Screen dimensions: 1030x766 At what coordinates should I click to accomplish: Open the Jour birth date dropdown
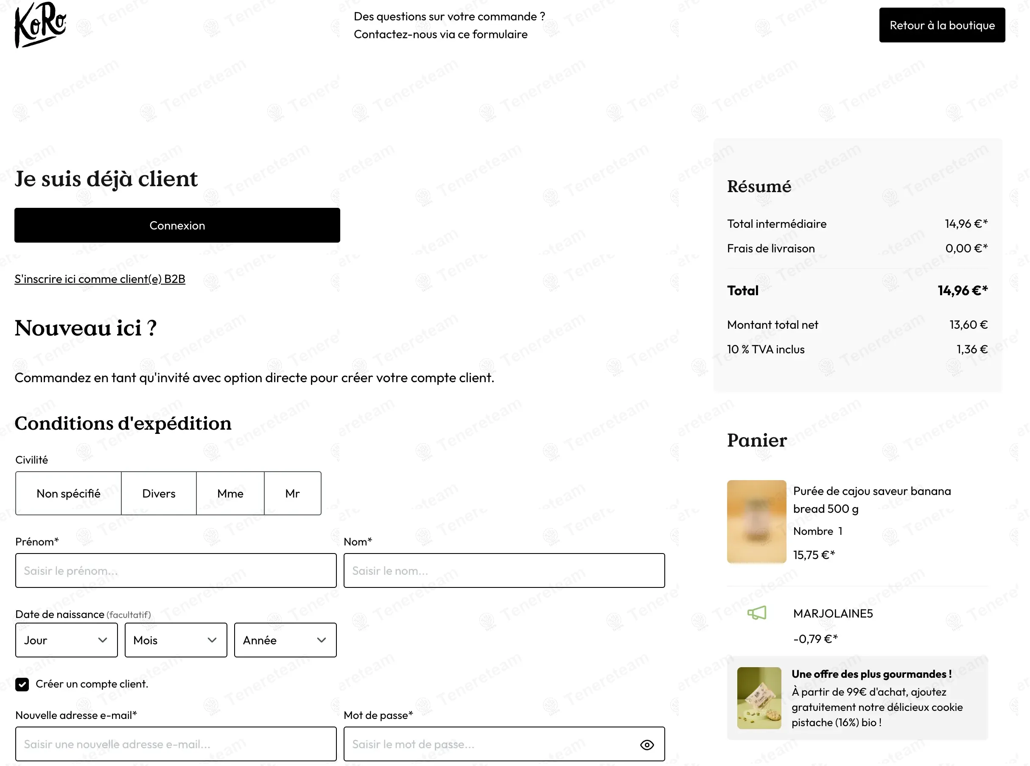66,640
